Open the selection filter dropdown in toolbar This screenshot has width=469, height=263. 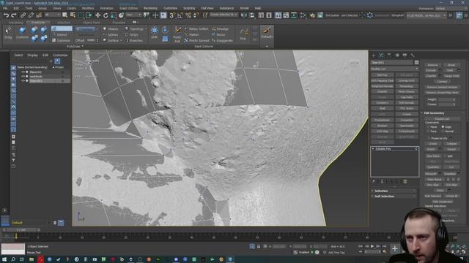coord(53,15)
